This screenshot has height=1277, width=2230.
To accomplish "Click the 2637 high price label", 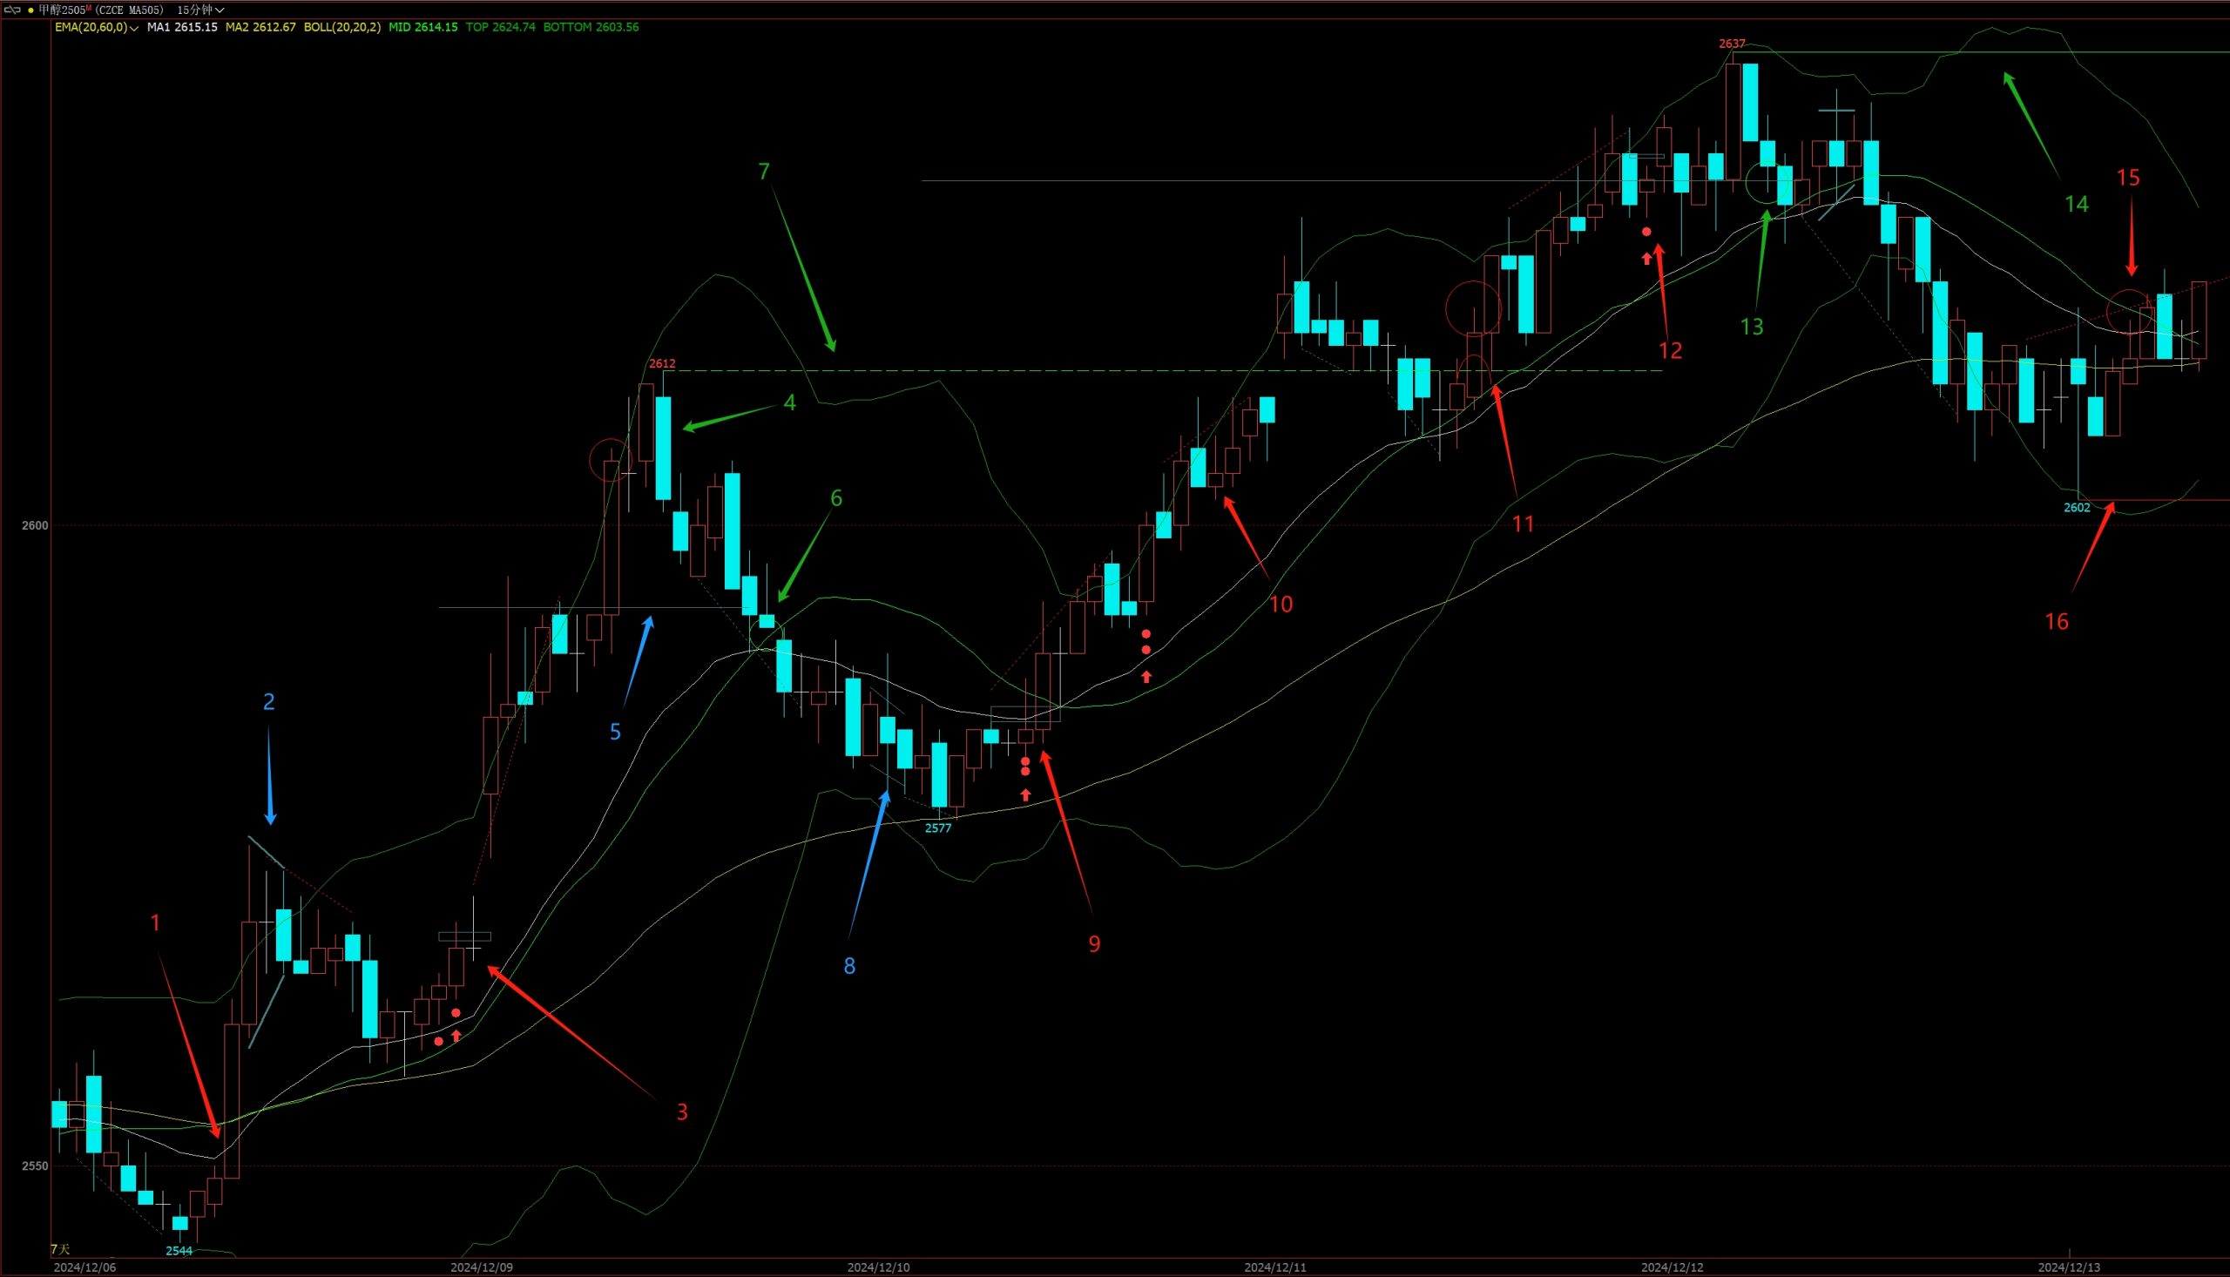I will [x=1731, y=43].
